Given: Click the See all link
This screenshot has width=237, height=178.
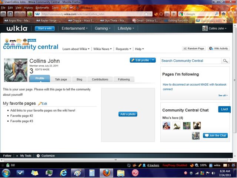Looking at the screenshot, I should pos(223,95).
